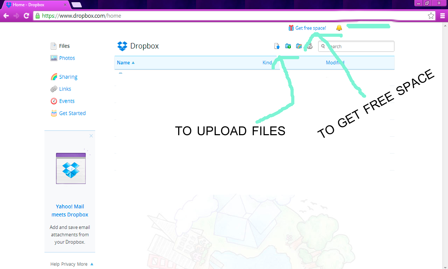Viewport: 448px width, 269px height.
Task: Click the Sharing rainbow icon in sidebar
Action: [54, 77]
